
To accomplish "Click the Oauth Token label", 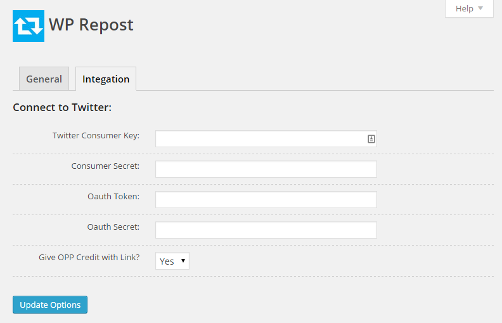I will (113, 197).
